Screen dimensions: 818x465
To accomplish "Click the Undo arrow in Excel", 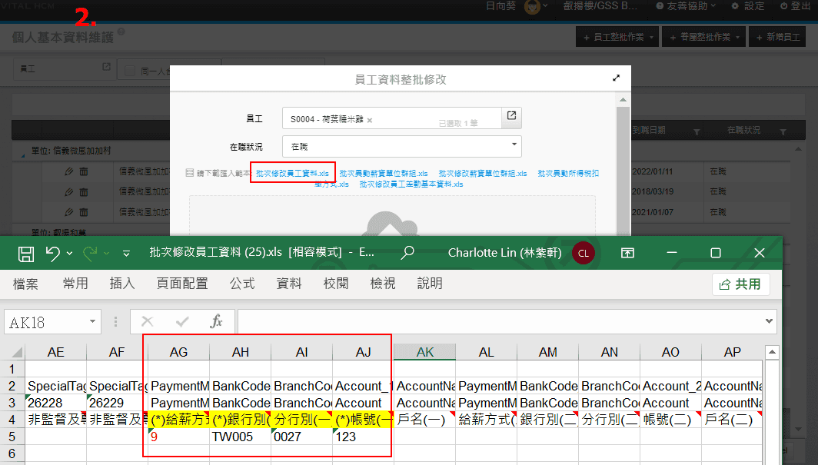I will 52,253.
